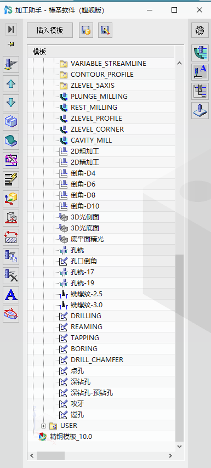The width and height of the screenshot is (211, 468).
Task: Click the cavity mill icon in right sidebar
Action: point(199,53)
